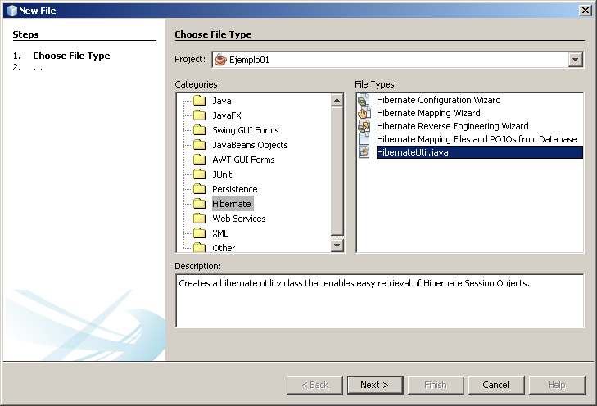Select the Java category
This screenshot has width=597, height=406.
point(221,101)
